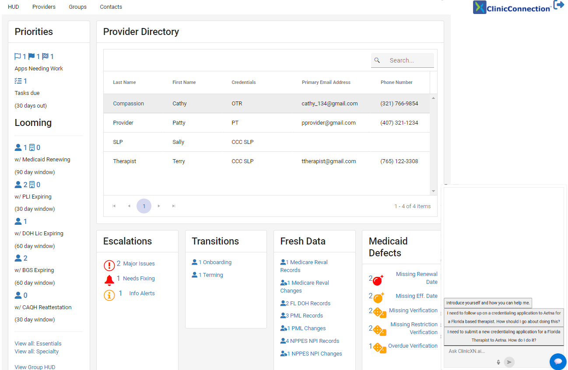The width and height of the screenshot is (568, 370).
Task: Open View all: Essentials link
Action: pos(38,343)
